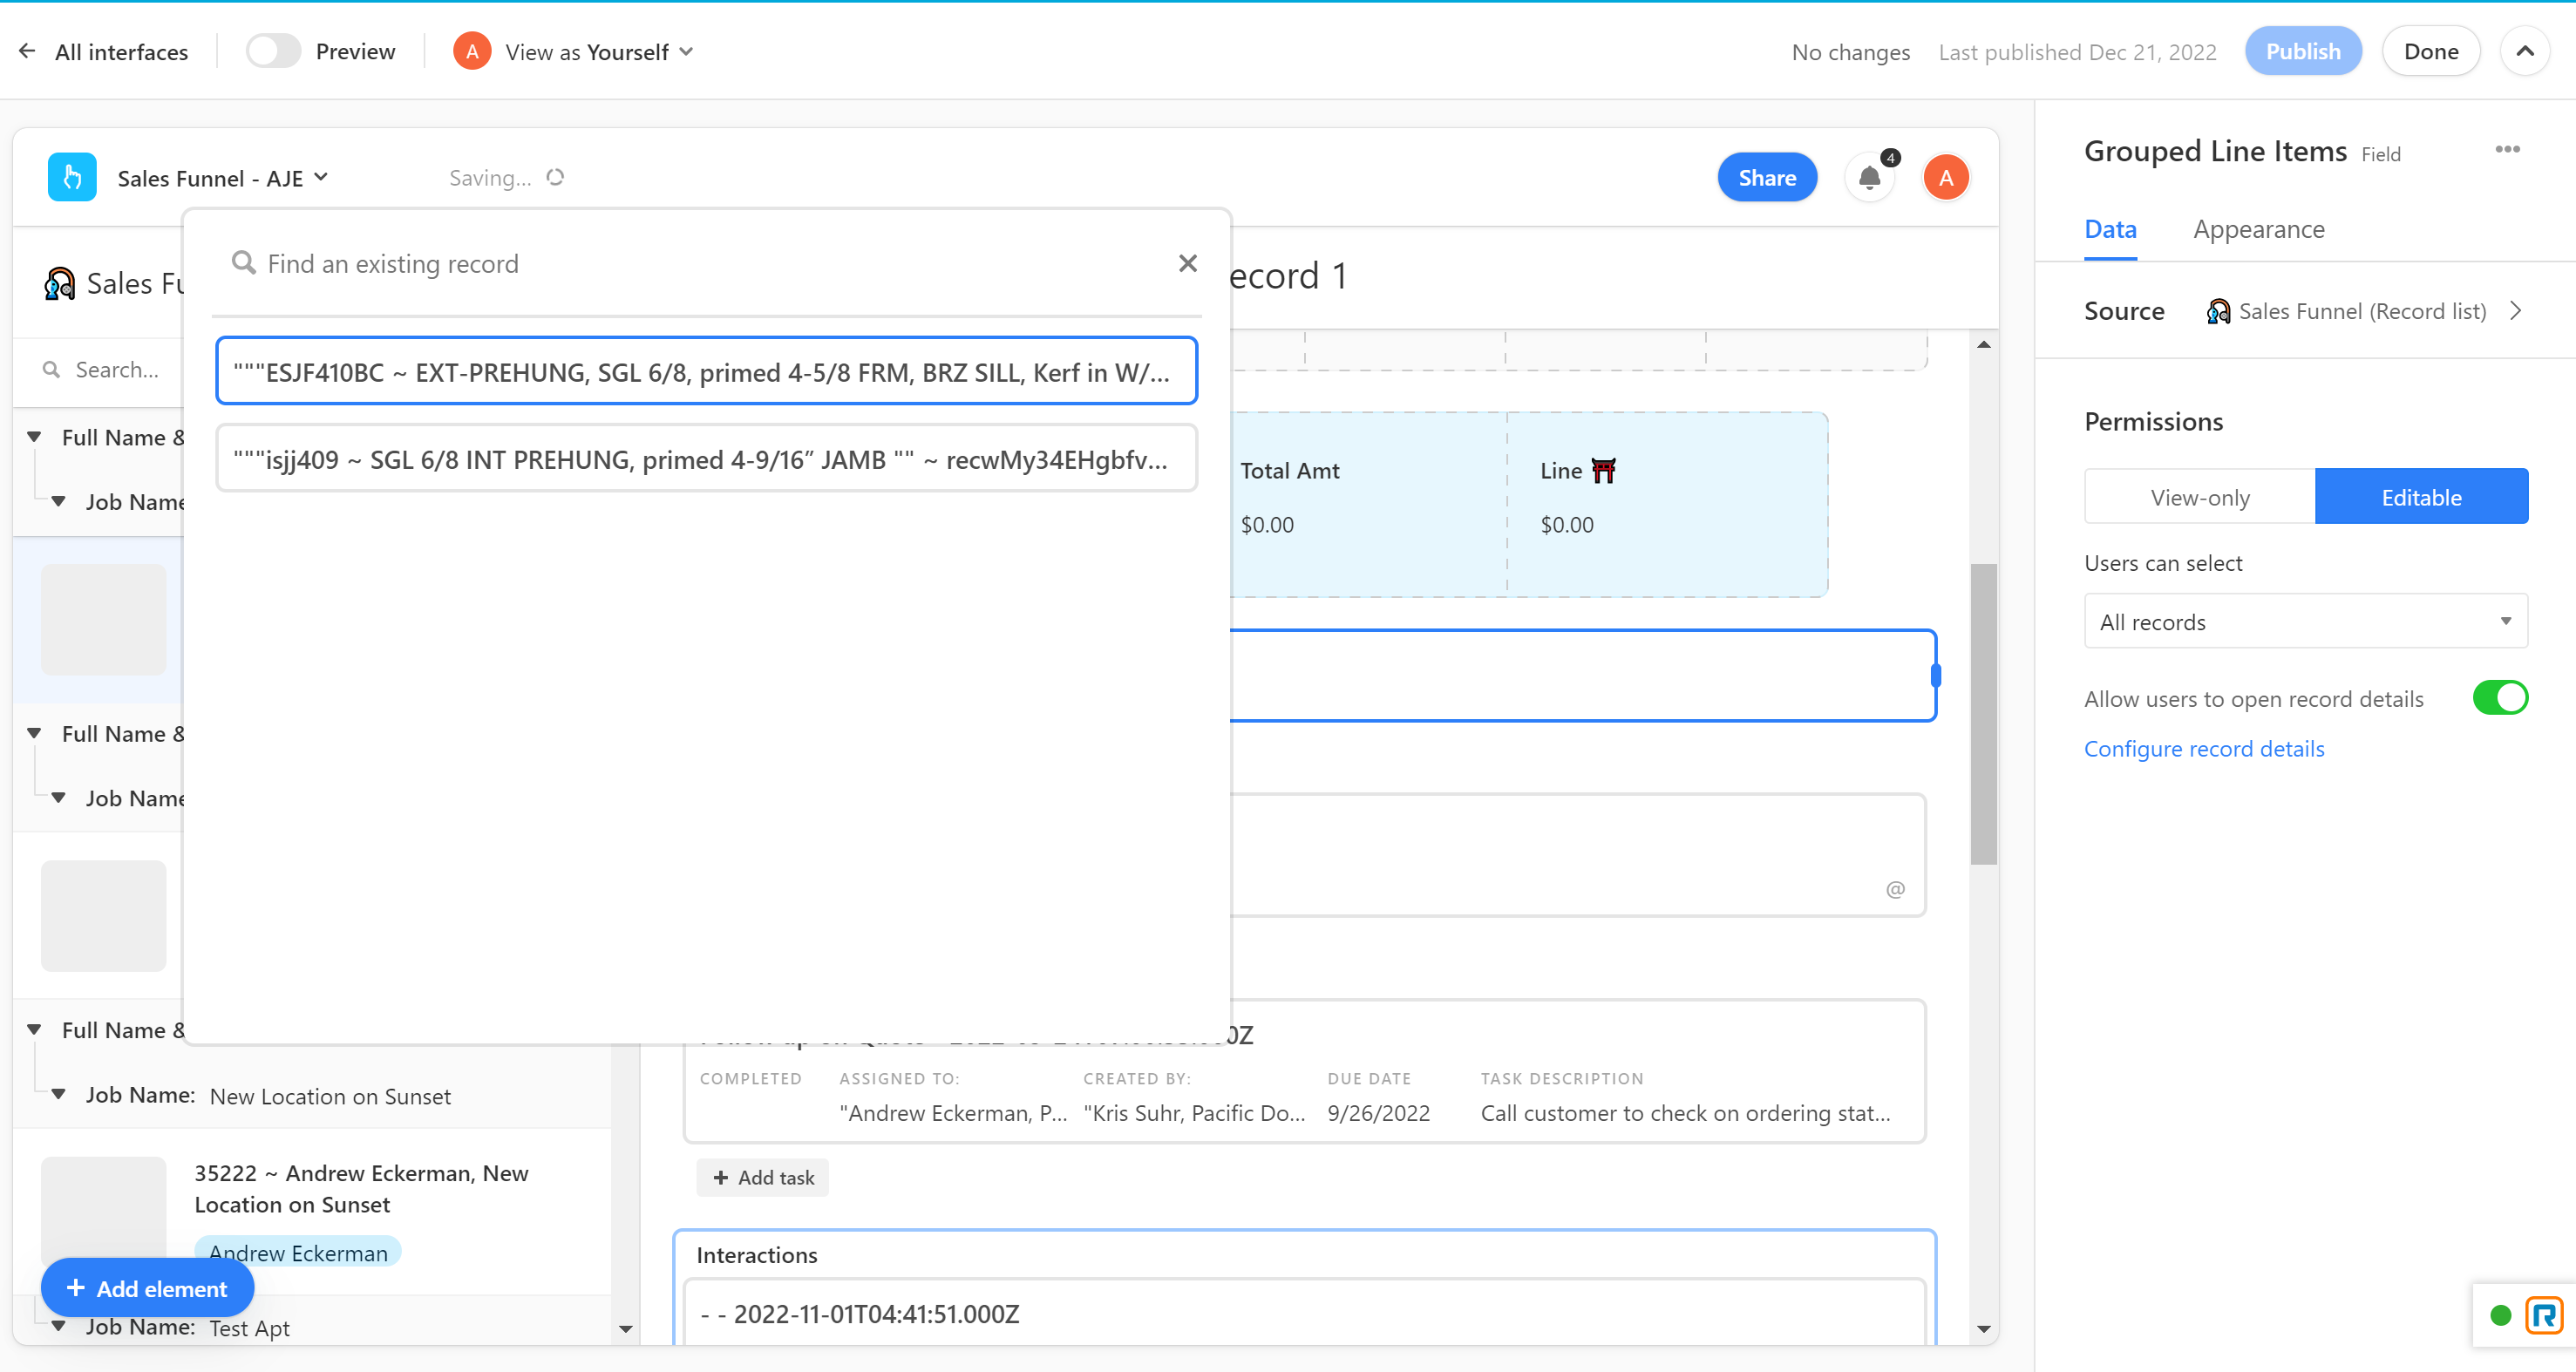Viewport: 2576px width, 1372px height.
Task: Open record 35222 Andrew Eckerman
Action: click(361, 1188)
